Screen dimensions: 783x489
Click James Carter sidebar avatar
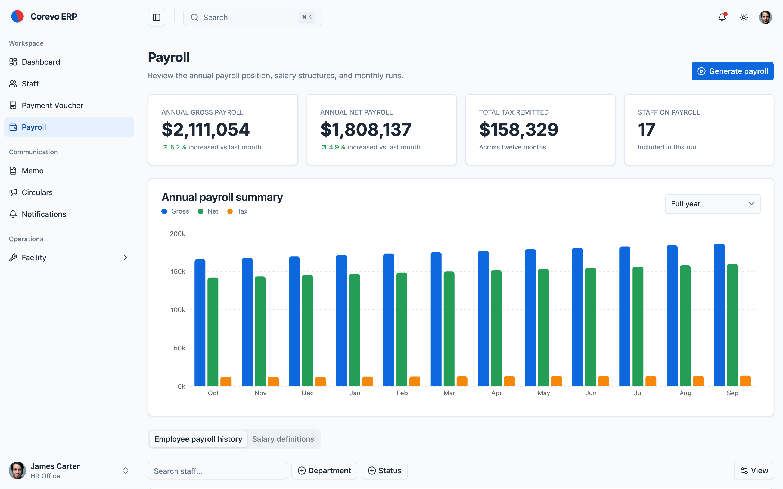click(x=17, y=471)
